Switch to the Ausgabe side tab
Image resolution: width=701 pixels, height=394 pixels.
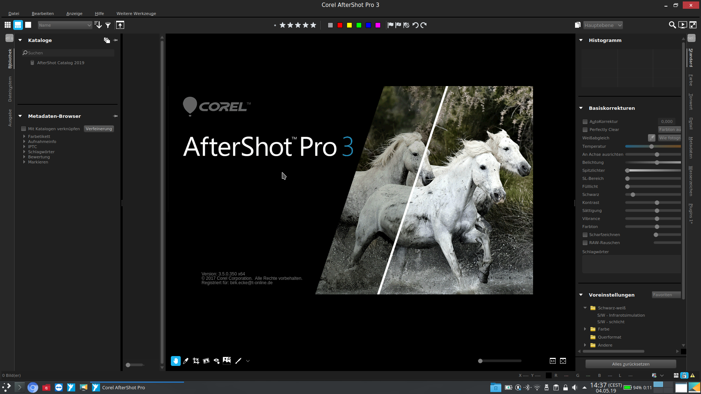(10, 118)
